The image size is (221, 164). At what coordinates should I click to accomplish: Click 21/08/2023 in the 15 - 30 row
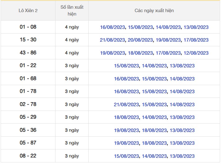click(x=113, y=40)
